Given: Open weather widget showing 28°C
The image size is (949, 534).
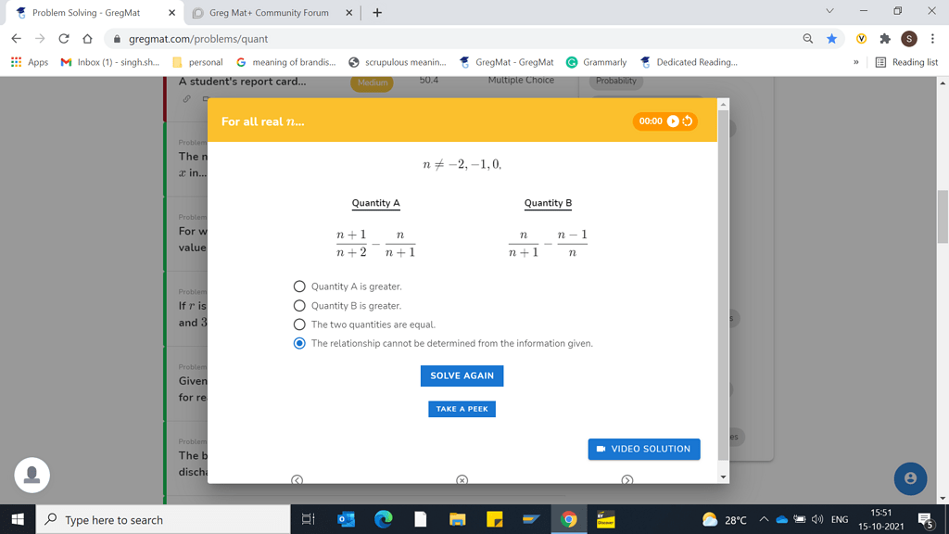Looking at the screenshot, I should (724, 519).
